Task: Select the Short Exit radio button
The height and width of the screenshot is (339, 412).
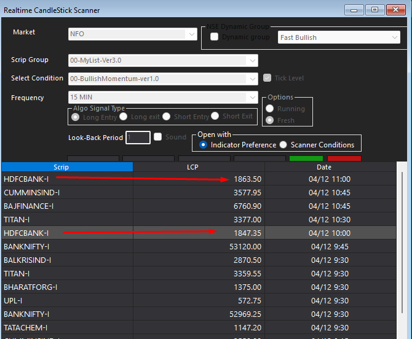Action: click(x=215, y=115)
